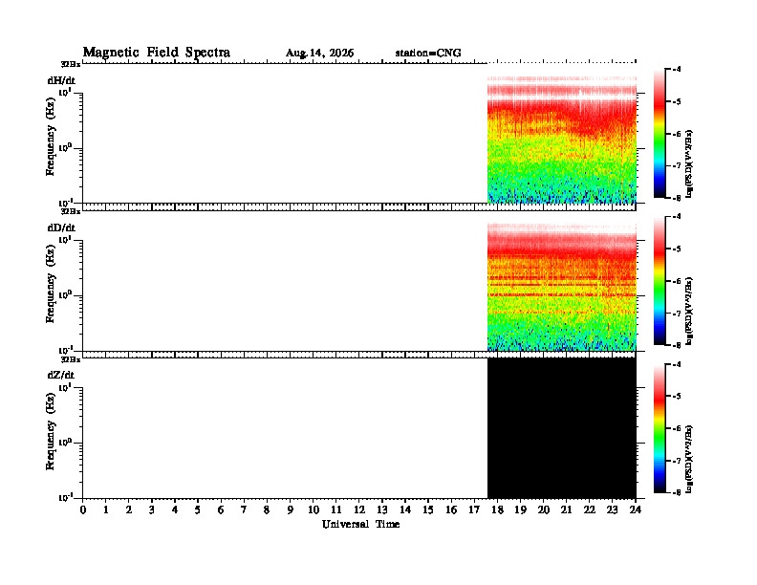Click the 10^0 frequency tick of dZ/dt panel

tap(66, 442)
